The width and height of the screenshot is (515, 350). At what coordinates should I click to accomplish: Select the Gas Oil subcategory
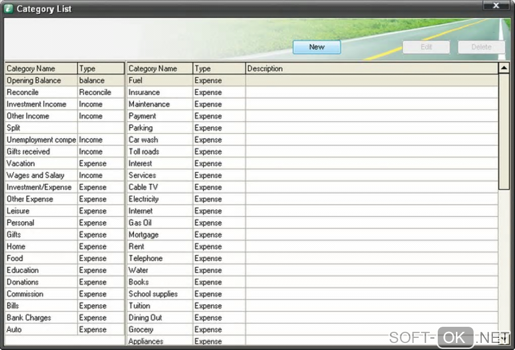point(313,223)
